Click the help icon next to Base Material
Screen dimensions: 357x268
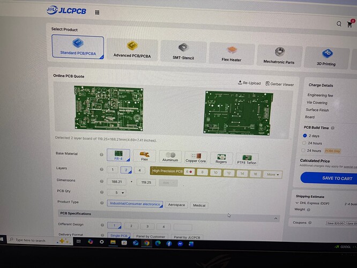click(102, 154)
